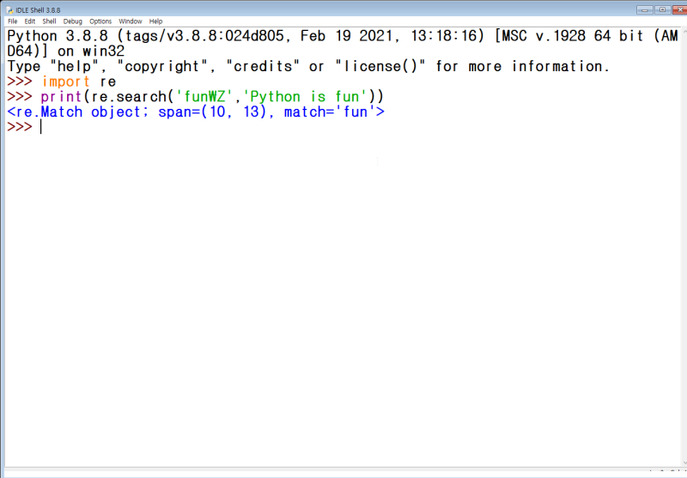Open the Help menu

point(155,21)
